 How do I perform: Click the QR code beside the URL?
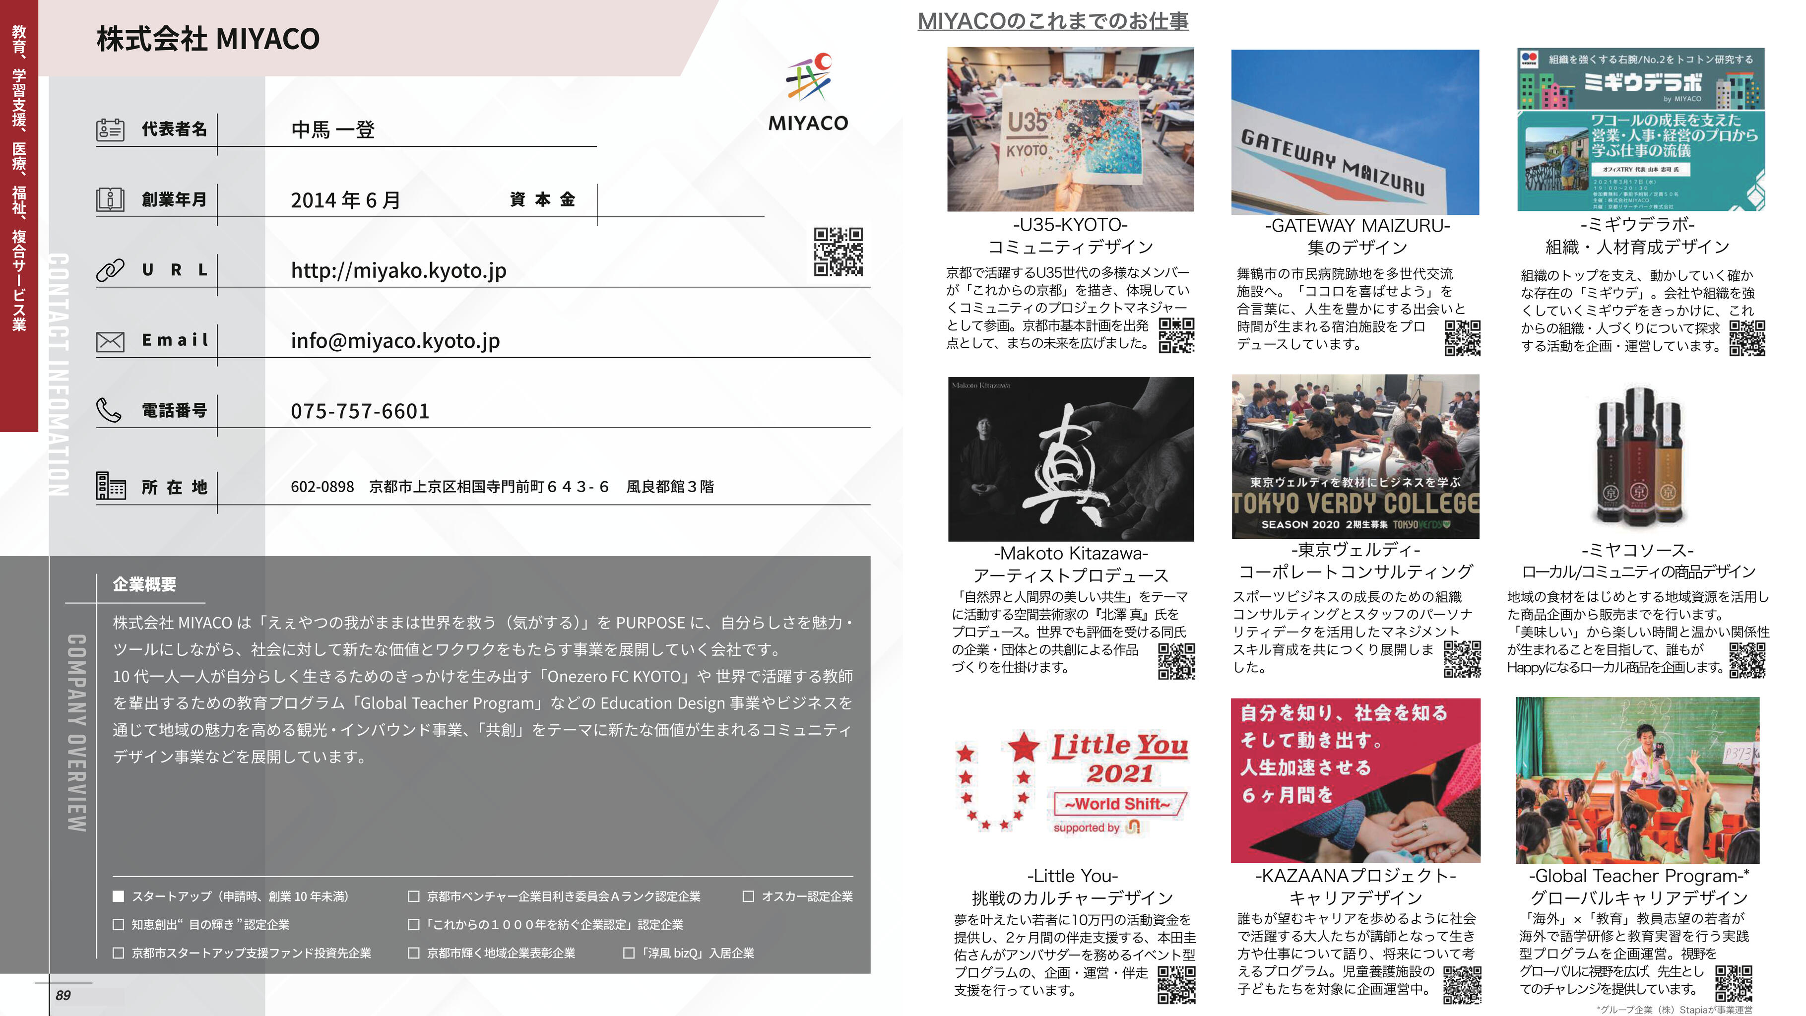(838, 252)
